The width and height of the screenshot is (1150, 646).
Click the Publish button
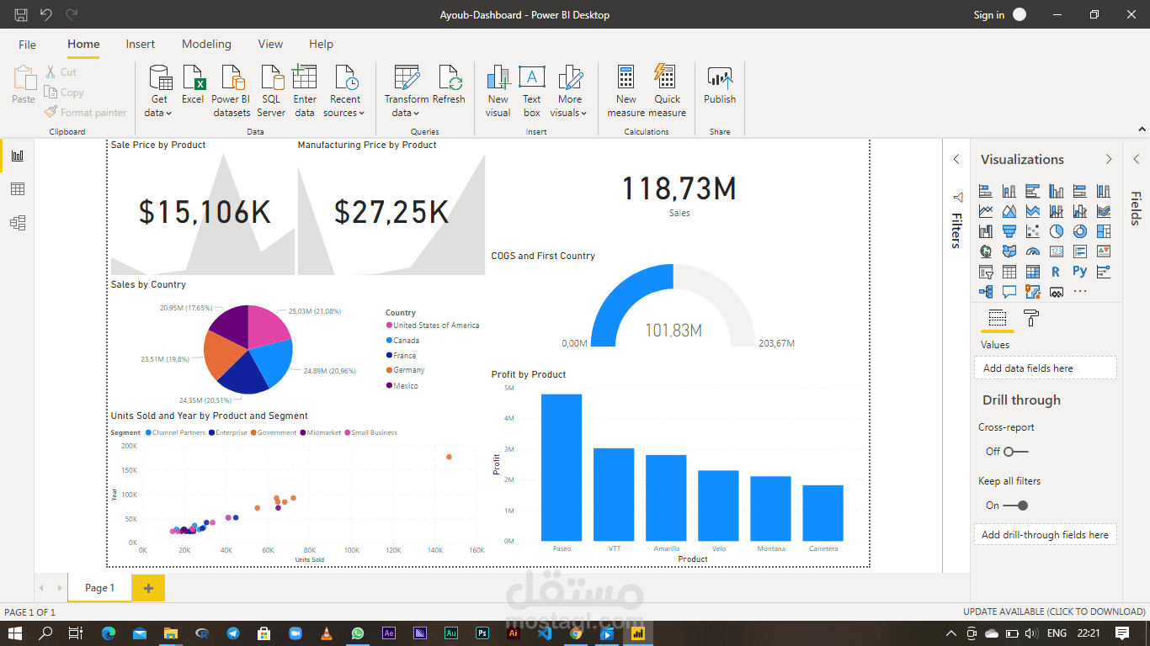720,86
